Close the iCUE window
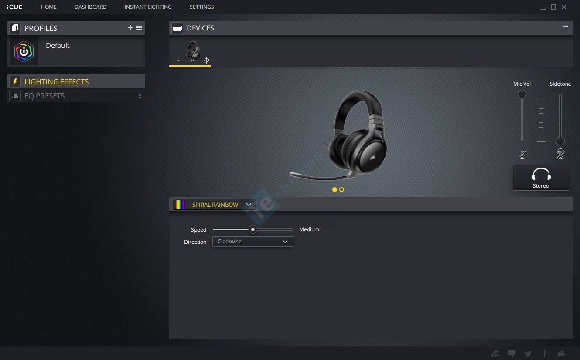Screen dimensions: 580x360 click(564, 7)
